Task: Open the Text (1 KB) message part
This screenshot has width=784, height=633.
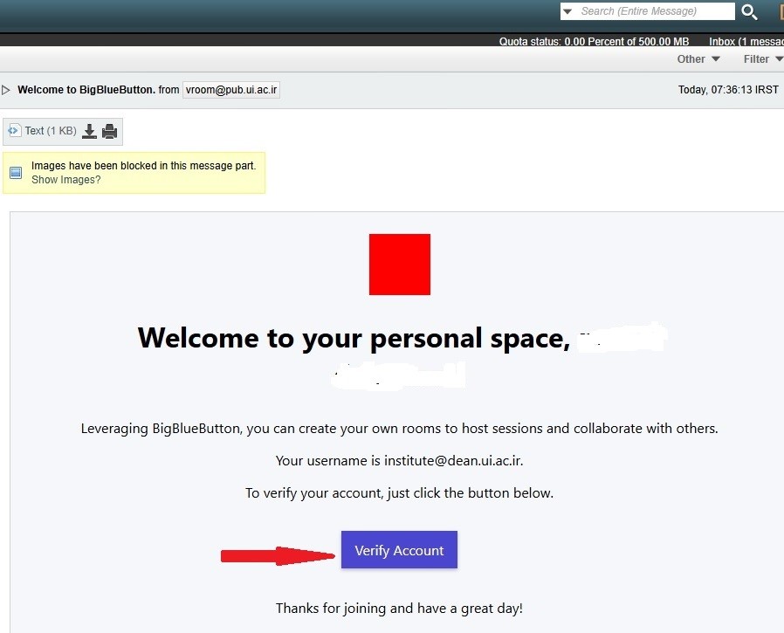Action: coord(51,131)
